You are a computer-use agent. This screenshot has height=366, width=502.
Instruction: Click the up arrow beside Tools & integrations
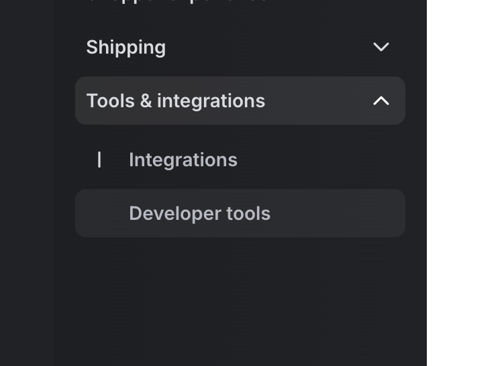381,101
